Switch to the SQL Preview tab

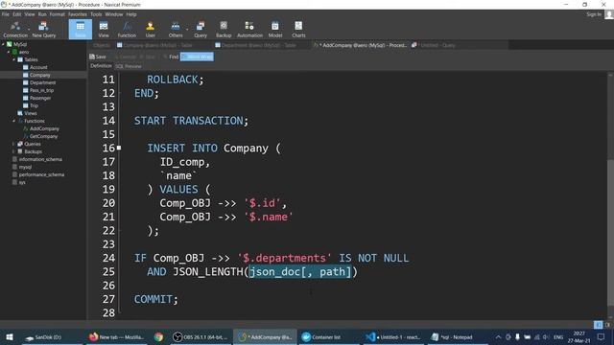click(129, 66)
